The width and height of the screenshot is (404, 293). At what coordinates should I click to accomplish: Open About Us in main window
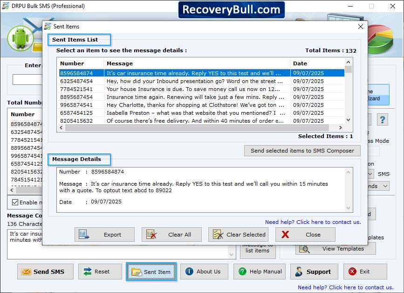pos(204,272)
